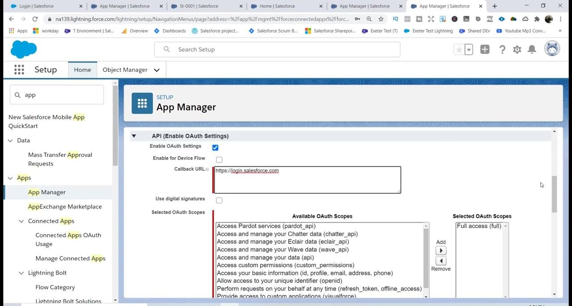The image size is (572, 306).
Task: Collapse the Lightning Bolt tree node
Action: click(21, 273)
